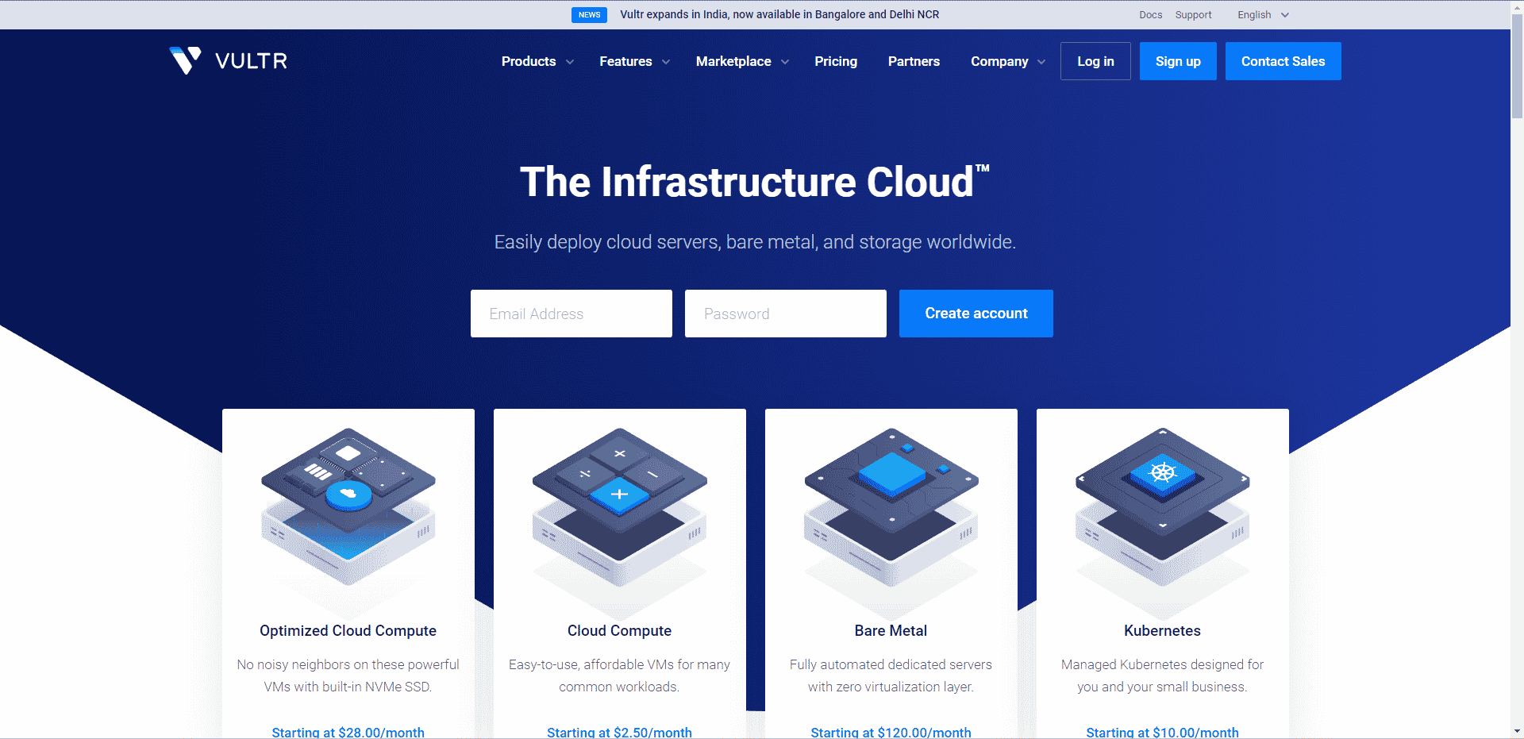
Task: Click Starting at $2.50/month
Action: click(x=620, y=732)
